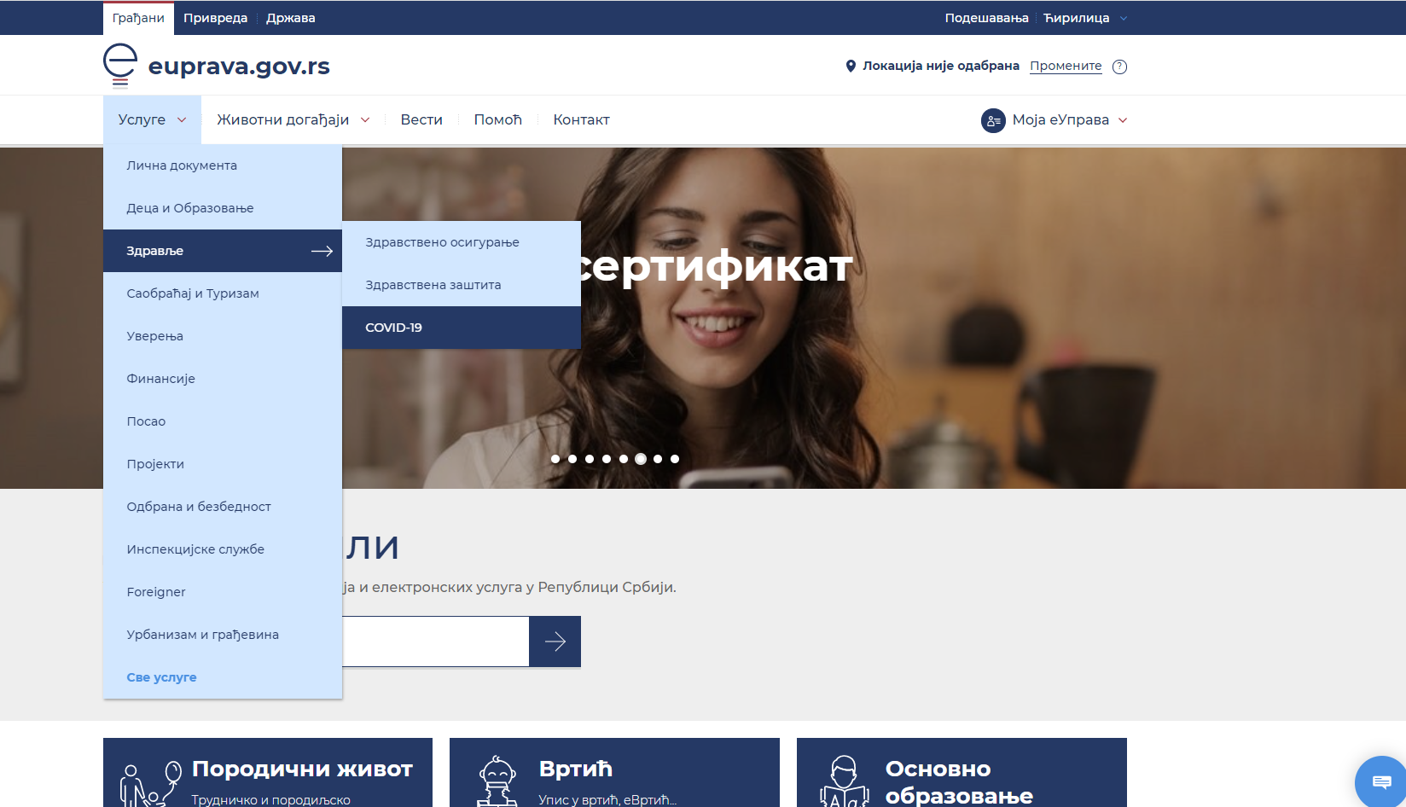Select Деца и Образовање menu entry
The width and height of the screenshot is (1406, 807).
click(x=223, y=208)
